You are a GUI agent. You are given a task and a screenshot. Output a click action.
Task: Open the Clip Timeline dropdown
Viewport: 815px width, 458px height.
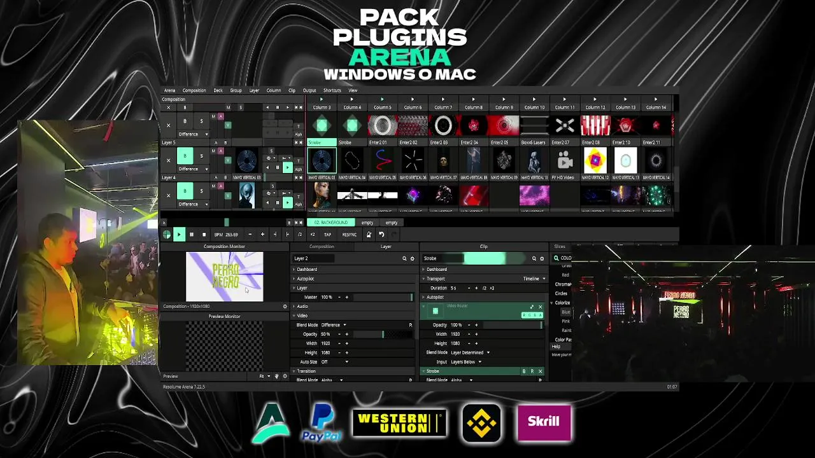click(534, 279)
